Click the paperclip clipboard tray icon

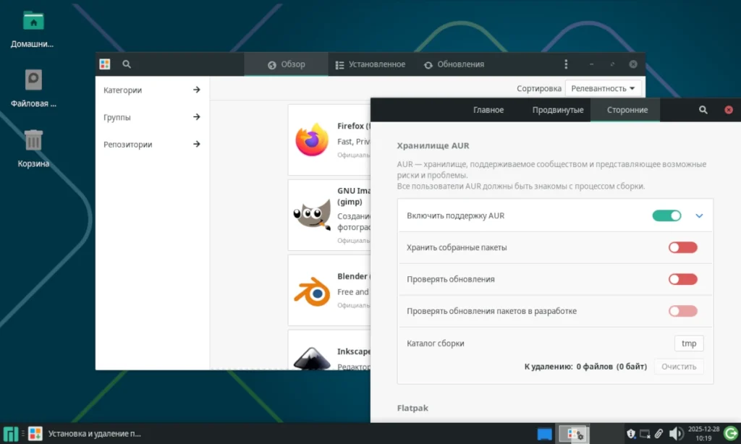tap(659, 434)
